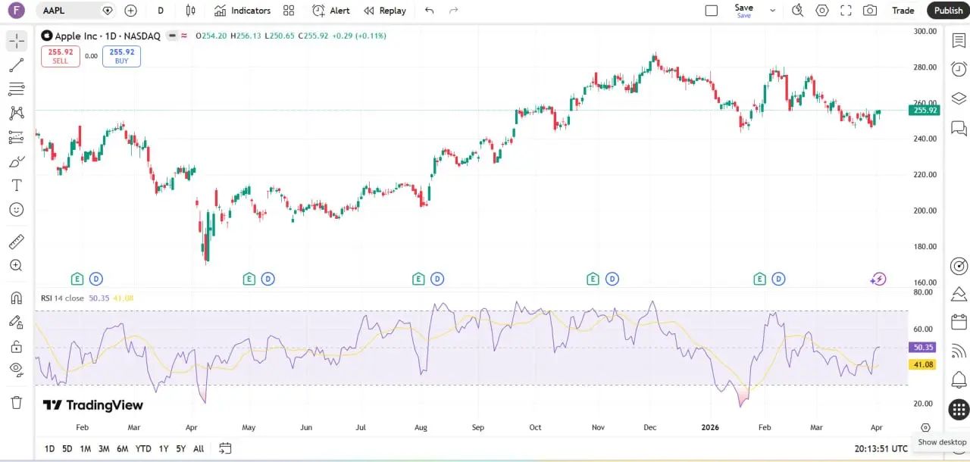Open the news feed panel
Image resolution: width=970 pixels, height=462 pixels.
(959, 351)
